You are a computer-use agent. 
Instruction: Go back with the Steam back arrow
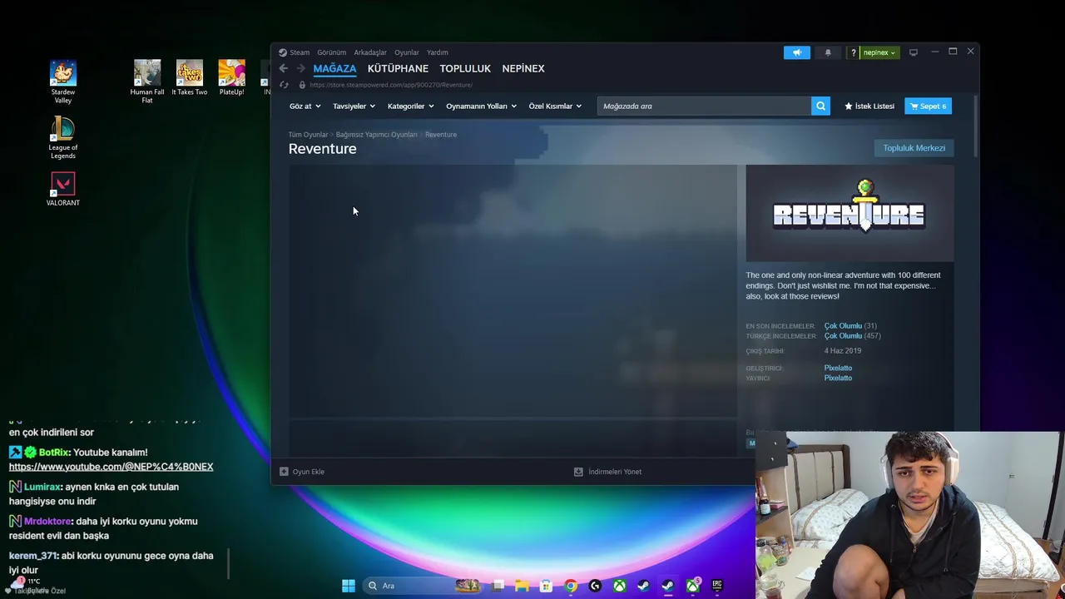click(x=284, y=68)
